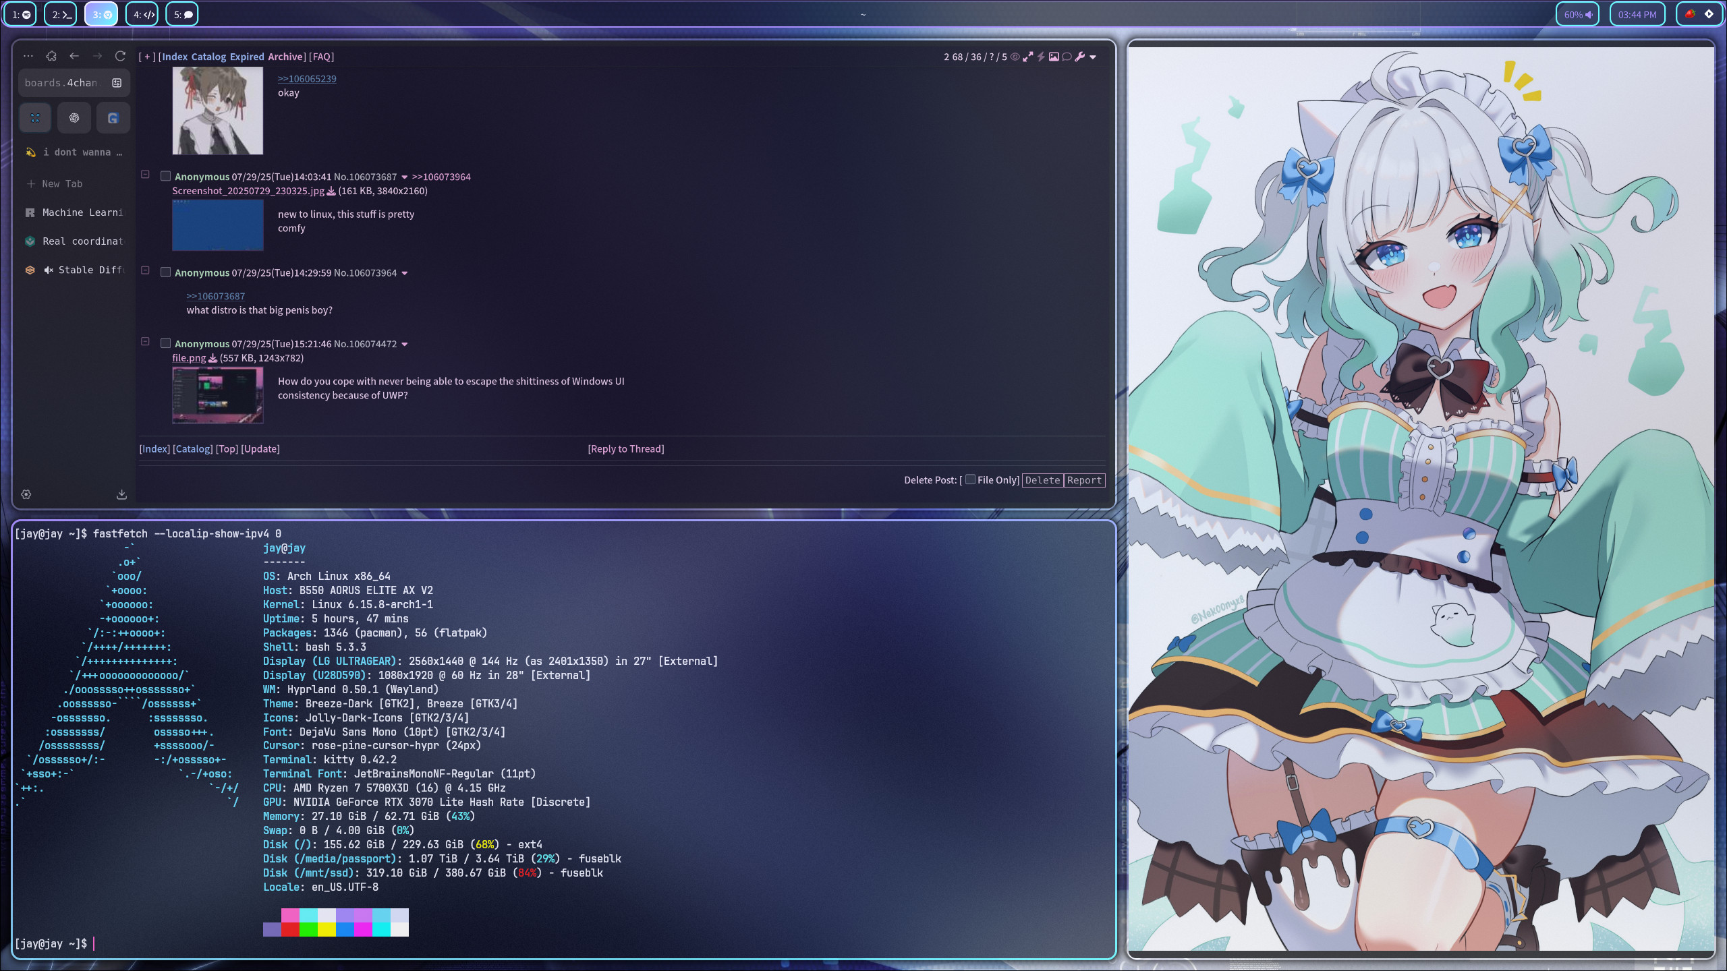Open post menu arrow for No.106073687
The height and width of the screenshot is (971, 1727).
point(405,177)
